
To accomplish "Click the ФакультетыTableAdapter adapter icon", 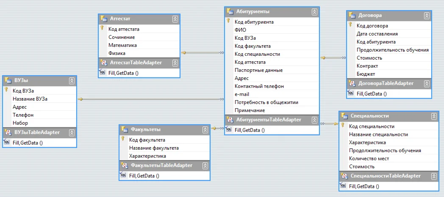I will click(124, 165).
